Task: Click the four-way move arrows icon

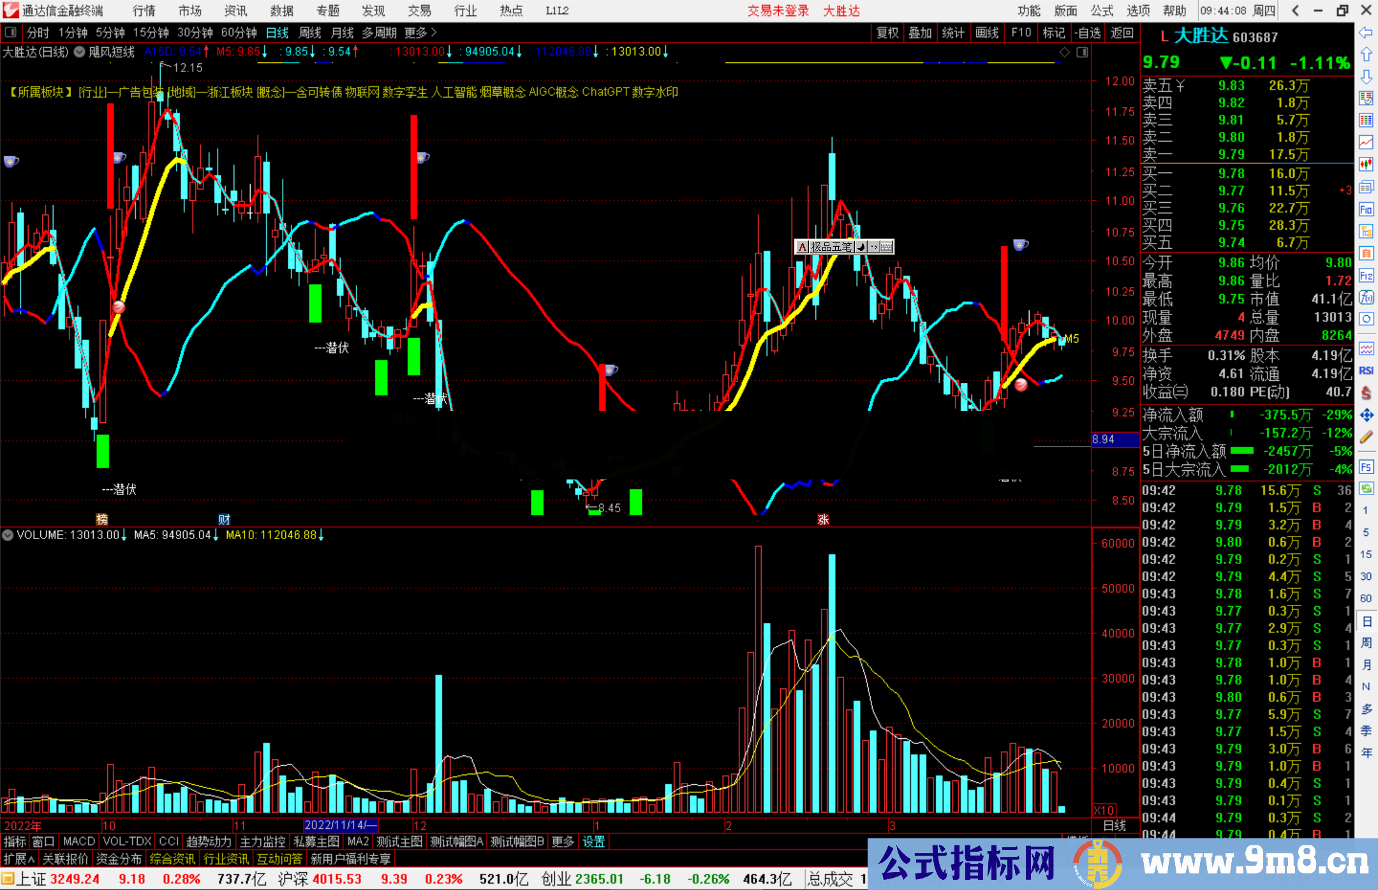Action: (x=1366, y=415)
